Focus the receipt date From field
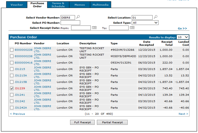 (81, 28)
